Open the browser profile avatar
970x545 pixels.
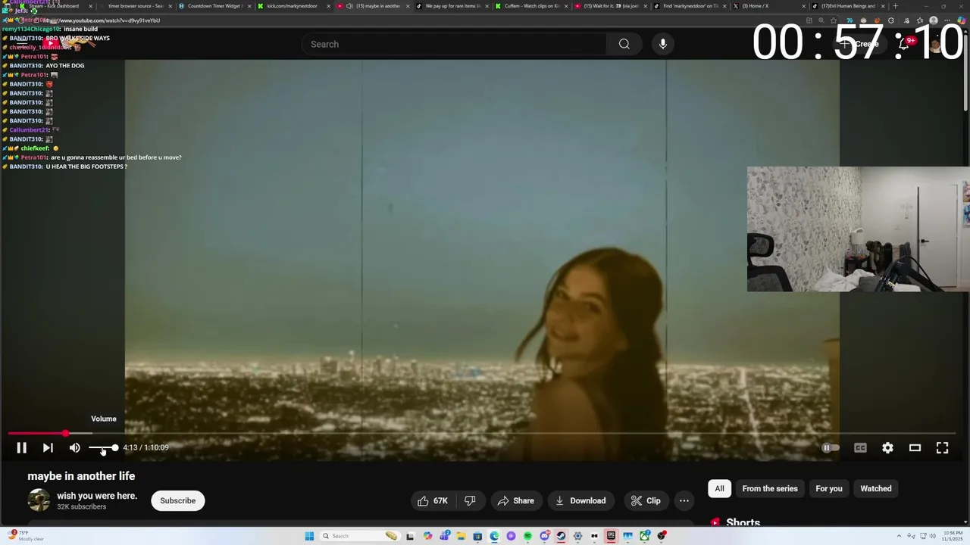pyautogui.click(x=934, y=20)
